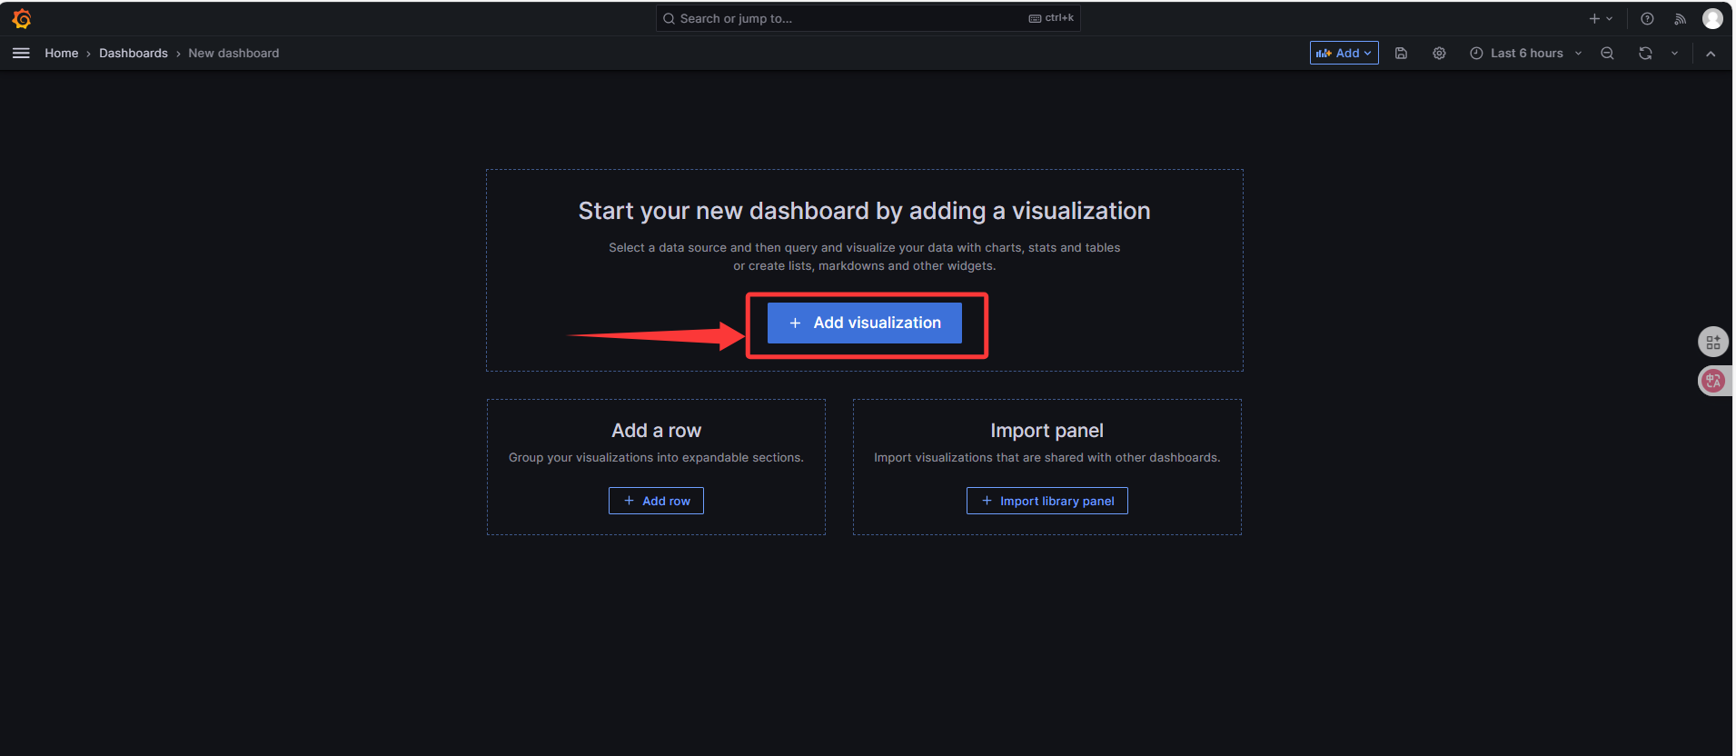Open the help question mark icon
Image resolution: width=1736 pixels, height=756 pixels.
(x=1647, y=19)
